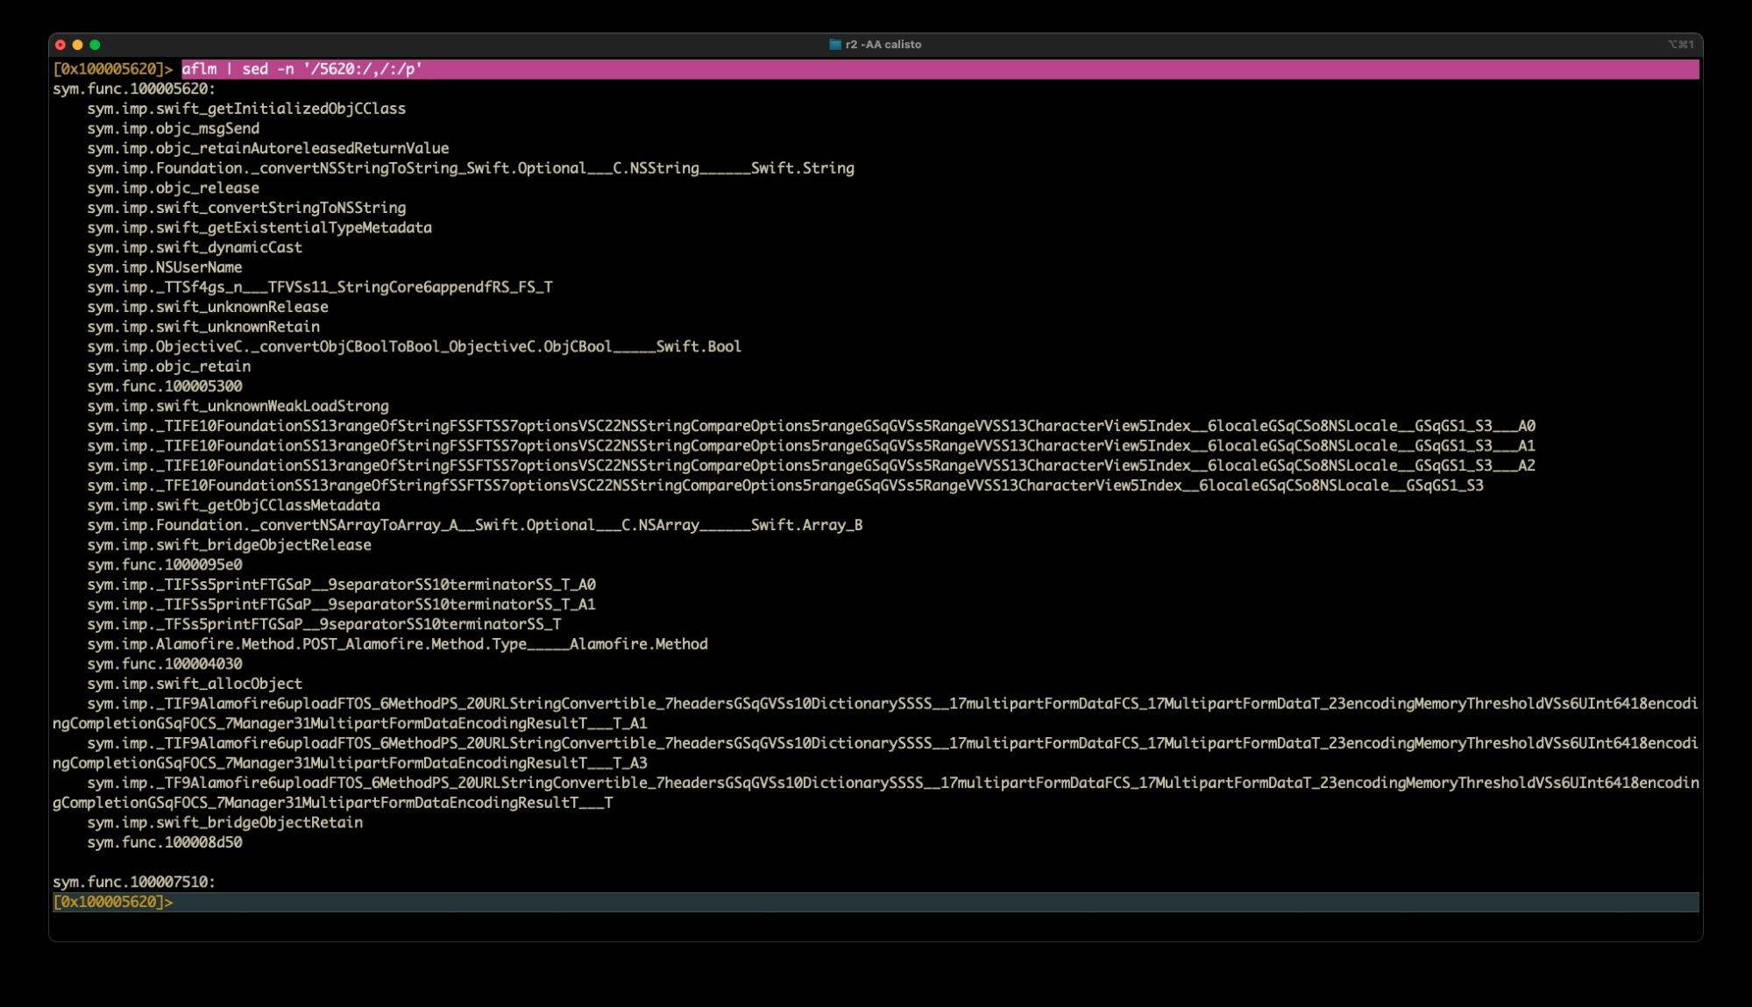Click sym.func.1000095e0 function reference
Viewport: 1752px width, 1007px height.
pos(164,565)
